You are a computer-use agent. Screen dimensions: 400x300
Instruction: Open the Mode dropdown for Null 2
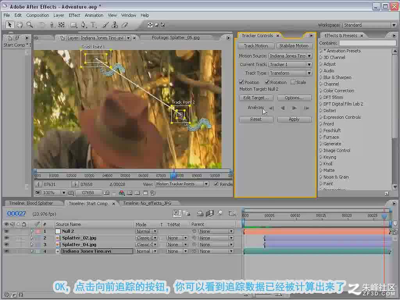[x=146, y=231]
